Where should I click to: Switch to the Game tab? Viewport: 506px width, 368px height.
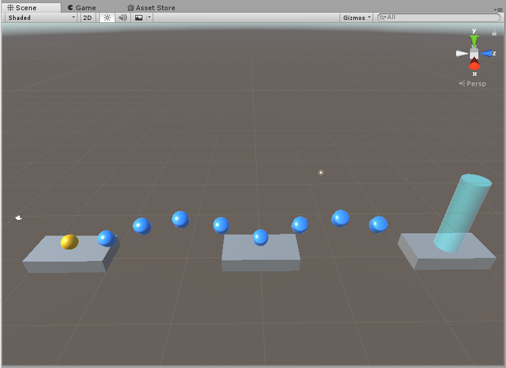click(82, 8)
